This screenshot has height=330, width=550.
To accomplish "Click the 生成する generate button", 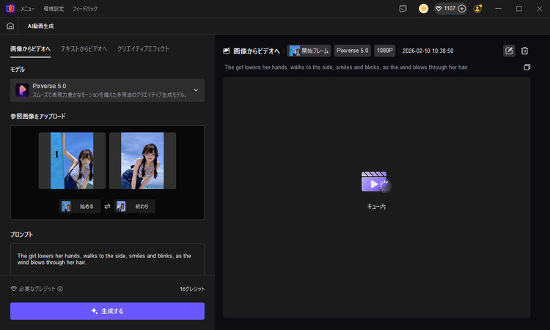I will [107, 311].
